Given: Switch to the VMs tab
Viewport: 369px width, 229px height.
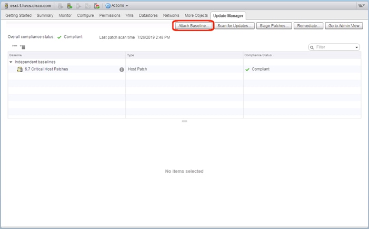Looking at the screenshot, I should pos(129,15).
